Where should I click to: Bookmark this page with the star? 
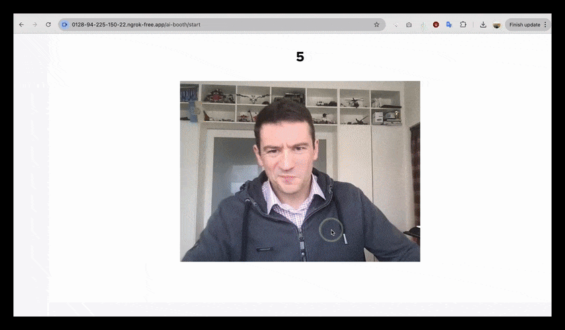377,24
